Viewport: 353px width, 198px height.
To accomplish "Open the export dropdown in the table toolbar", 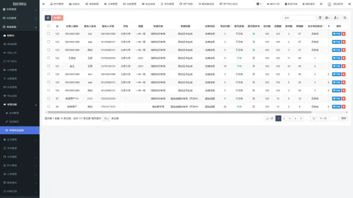I will coord(336,18).
